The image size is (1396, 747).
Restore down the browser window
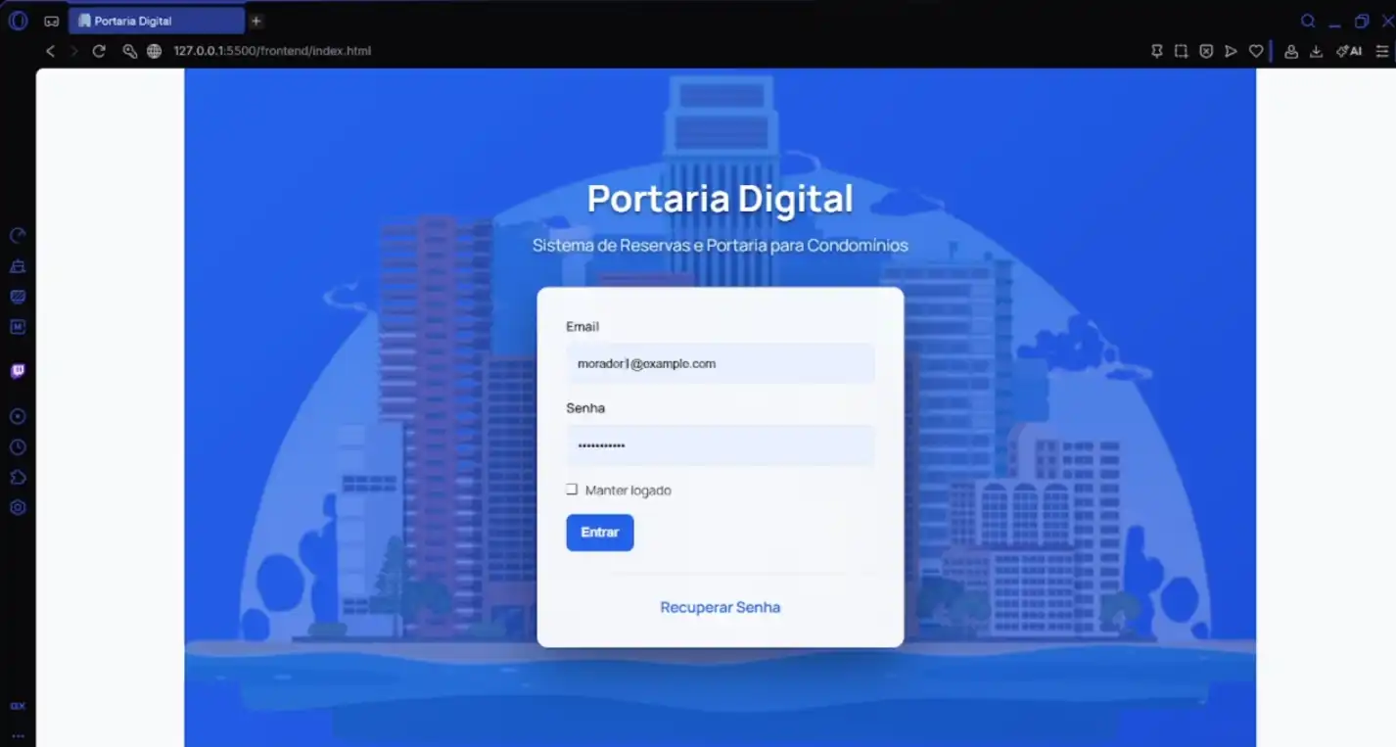[x=1362, y=21]
